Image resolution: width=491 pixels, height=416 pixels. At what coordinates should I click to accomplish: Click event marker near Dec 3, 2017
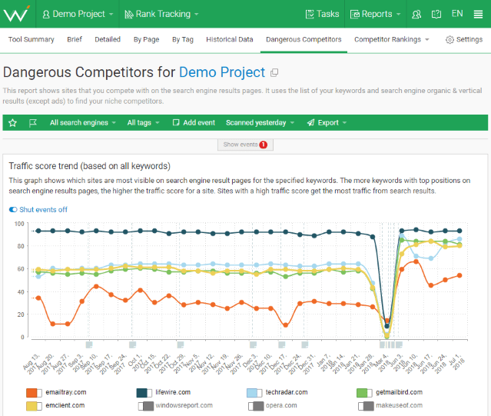[x=253, y=345]
